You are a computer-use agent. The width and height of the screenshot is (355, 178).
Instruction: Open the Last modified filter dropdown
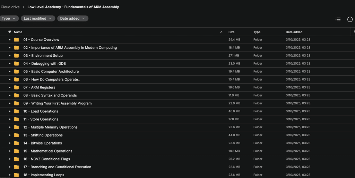coord(38,19)
